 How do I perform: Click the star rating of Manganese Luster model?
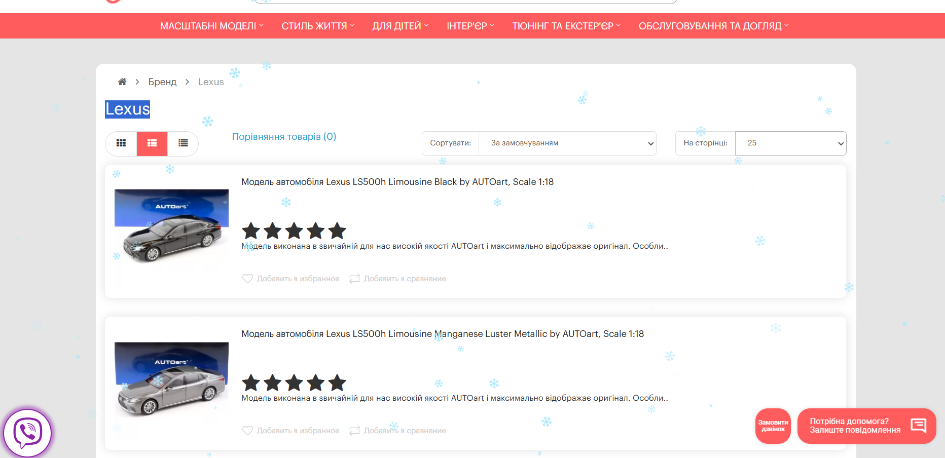click(x=294, y=383)
